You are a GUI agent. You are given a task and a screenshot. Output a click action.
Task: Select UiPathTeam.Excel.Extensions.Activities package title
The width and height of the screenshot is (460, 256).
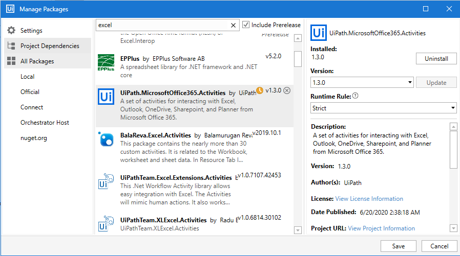coord(176,178)
